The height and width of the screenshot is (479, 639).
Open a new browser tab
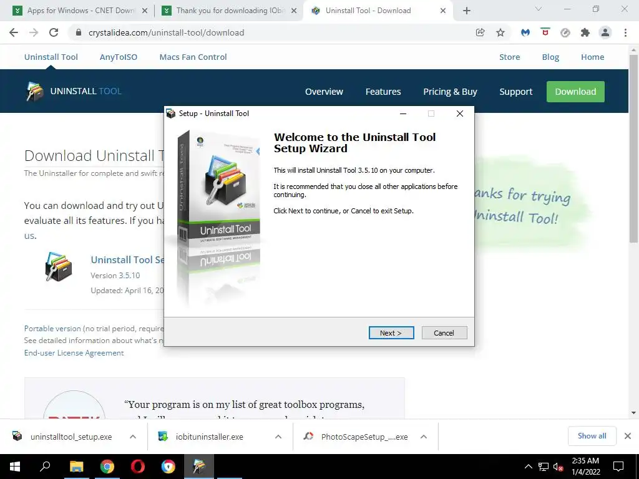[x=467, y=11]
